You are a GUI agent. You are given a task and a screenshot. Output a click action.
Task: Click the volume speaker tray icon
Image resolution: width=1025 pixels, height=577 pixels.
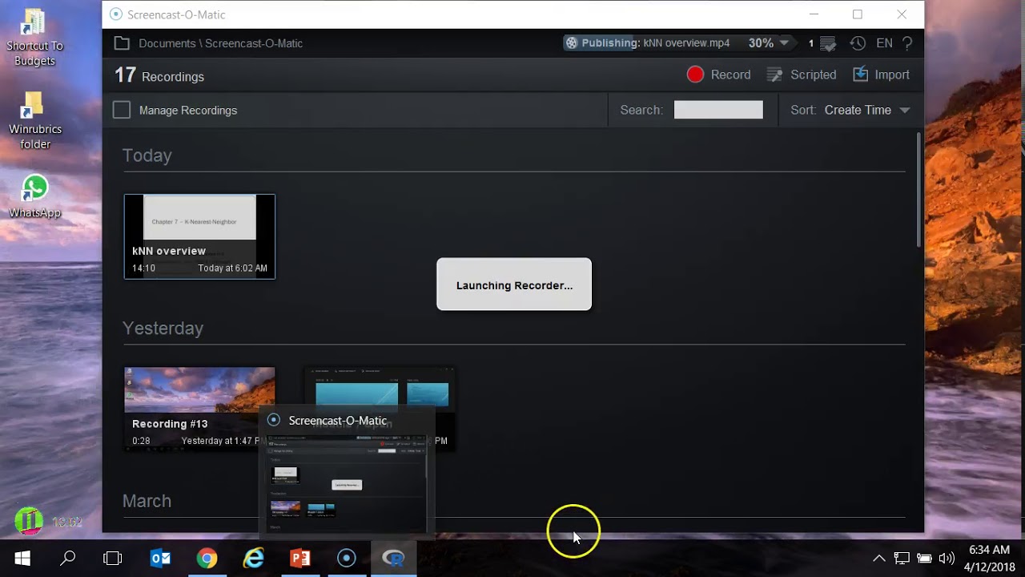tap(947, 559)
